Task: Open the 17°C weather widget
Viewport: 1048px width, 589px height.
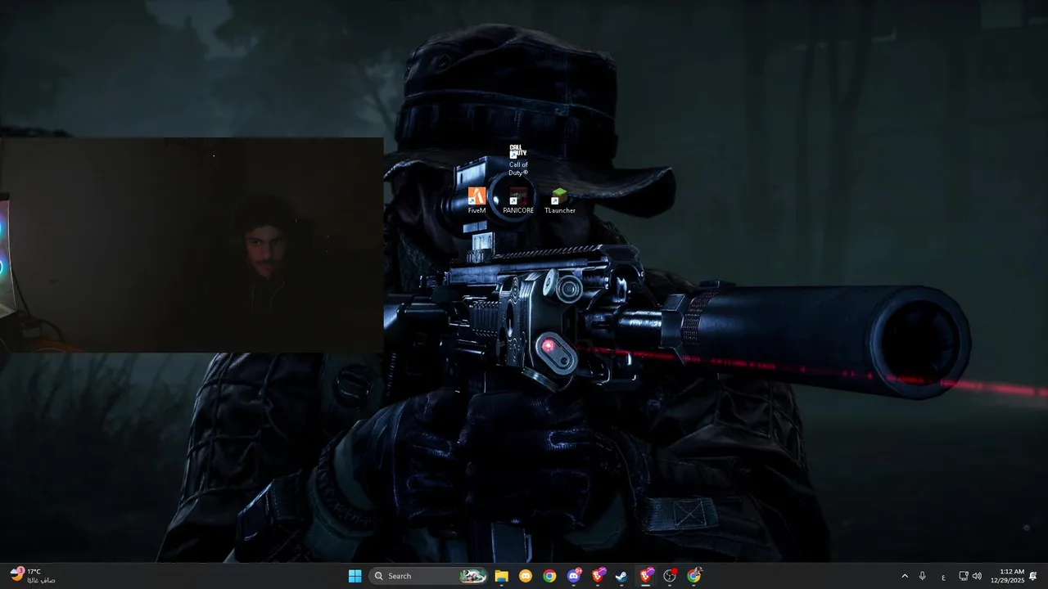Action: click(33, 576)
